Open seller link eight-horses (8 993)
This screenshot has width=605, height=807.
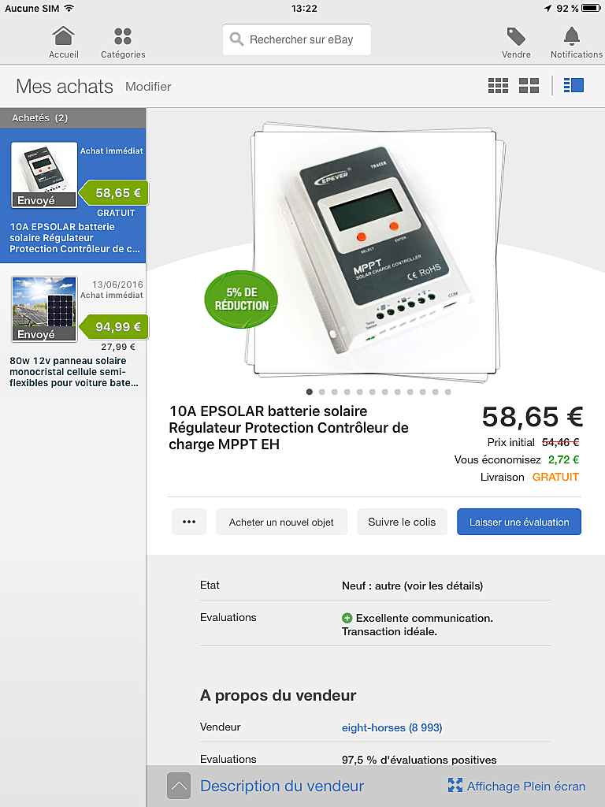point(392,727)
